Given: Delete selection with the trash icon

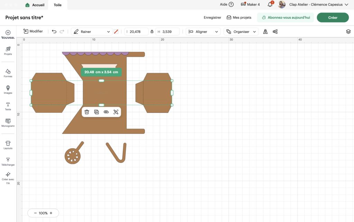Looking at the screenshot, I should pos(87,112).
